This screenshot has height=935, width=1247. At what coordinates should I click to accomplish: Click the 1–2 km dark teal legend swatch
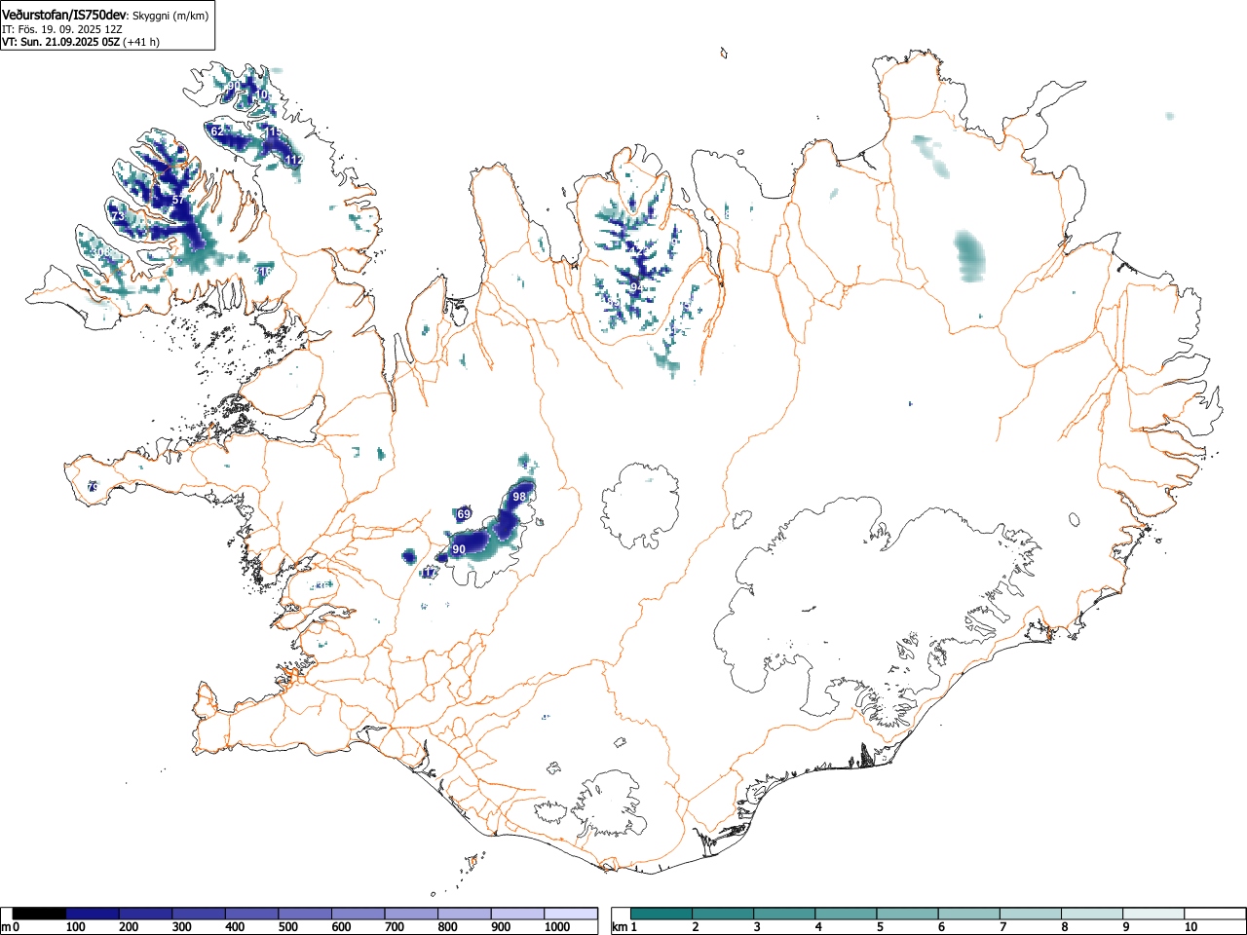tap(661, 914)
